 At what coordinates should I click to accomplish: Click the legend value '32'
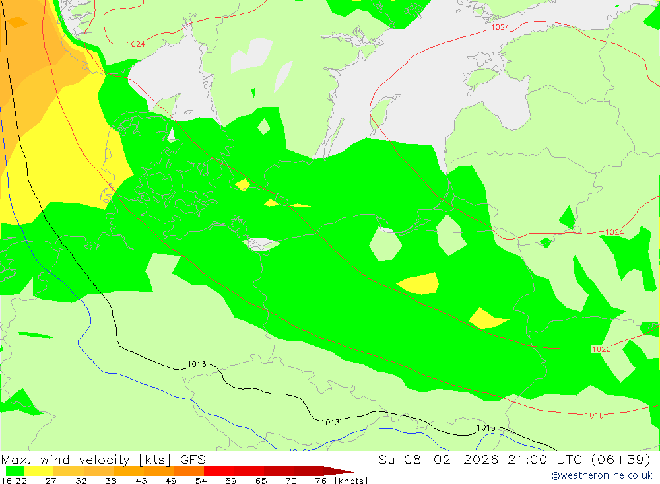coord(81,481)
